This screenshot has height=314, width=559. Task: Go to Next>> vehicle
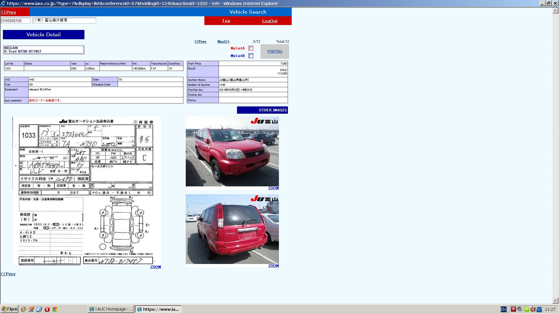[223, 42]
